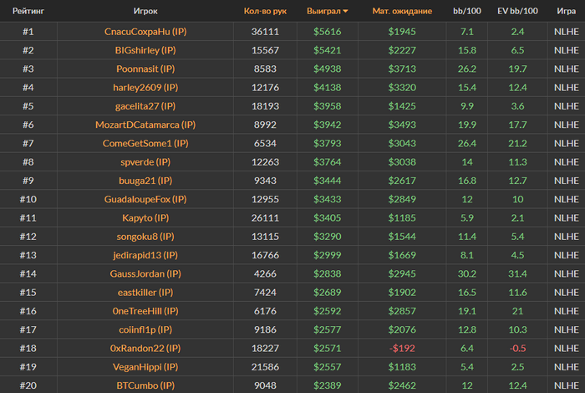This screenshot has width=585, height=393.
Task: Open Poonnasit (IP) player link
Action: (145, 69)
